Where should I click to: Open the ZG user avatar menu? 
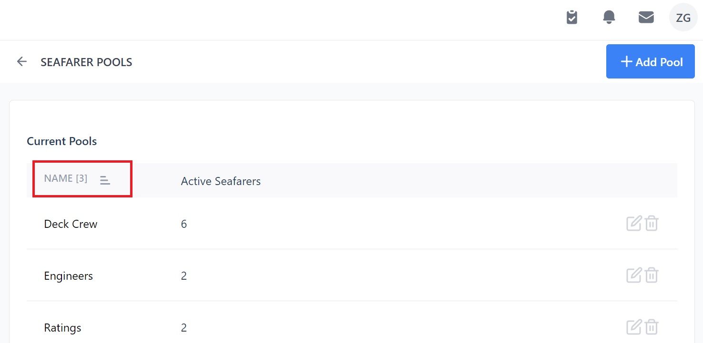click(x=683, y=18)
